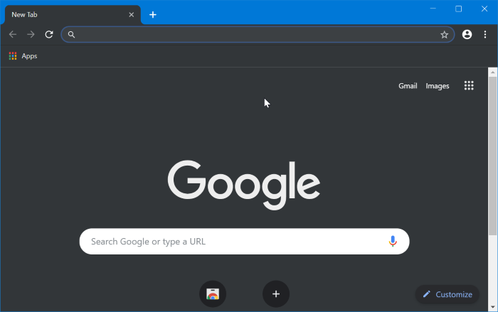Go forward using the forward arrow
Screen dimensions: 498x312
tap(31, 34)
